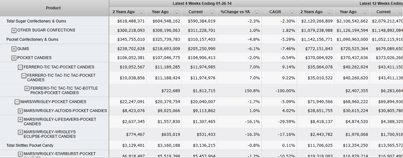Viewport: 403px width, 158px height.
Task: Expand the FERRERO-TIC TAC bottle packs row
Action: 27,88
